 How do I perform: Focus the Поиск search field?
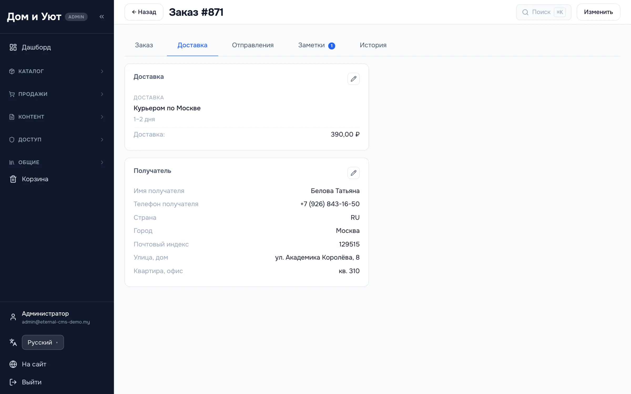(x=543, y=12)
